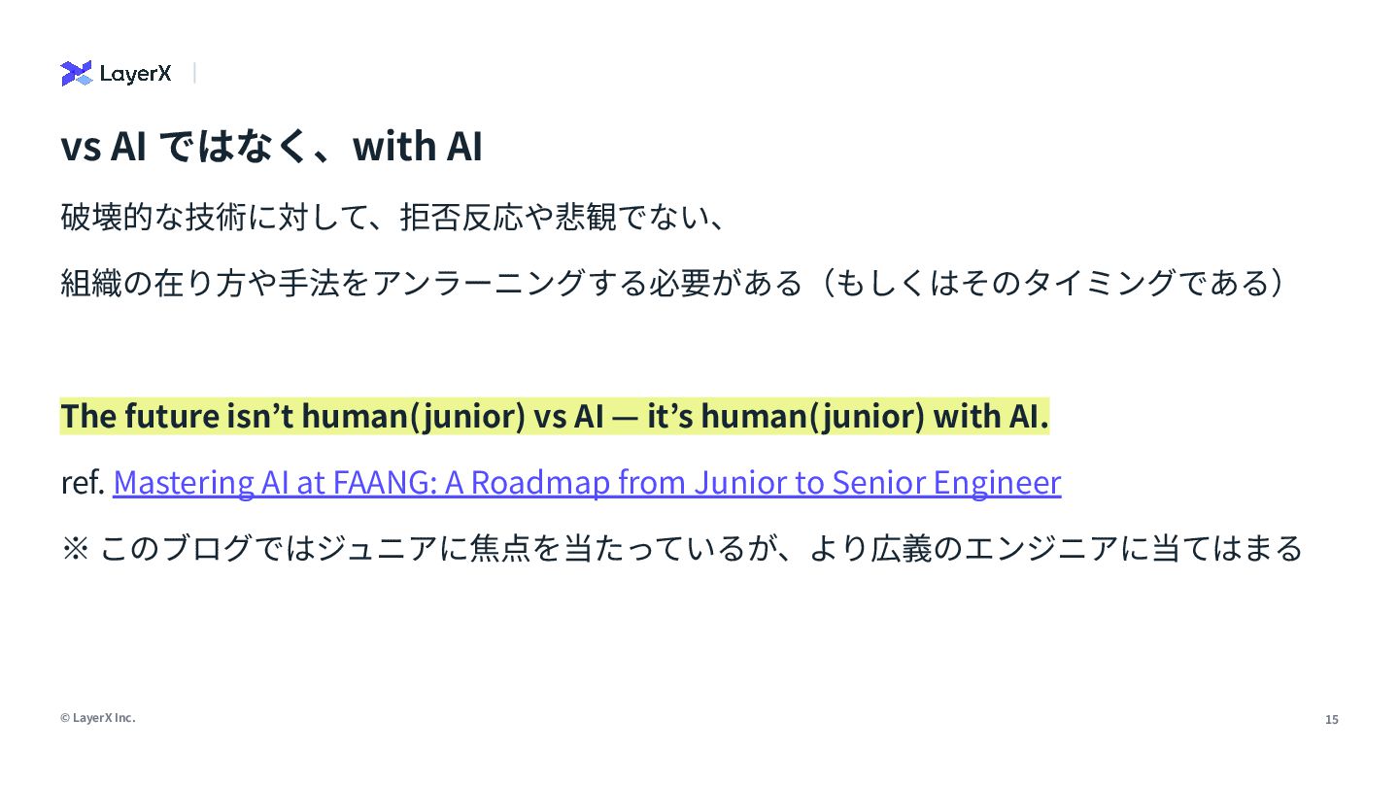
Task: Click the LayerX logo icon
Action: point(76,73)
